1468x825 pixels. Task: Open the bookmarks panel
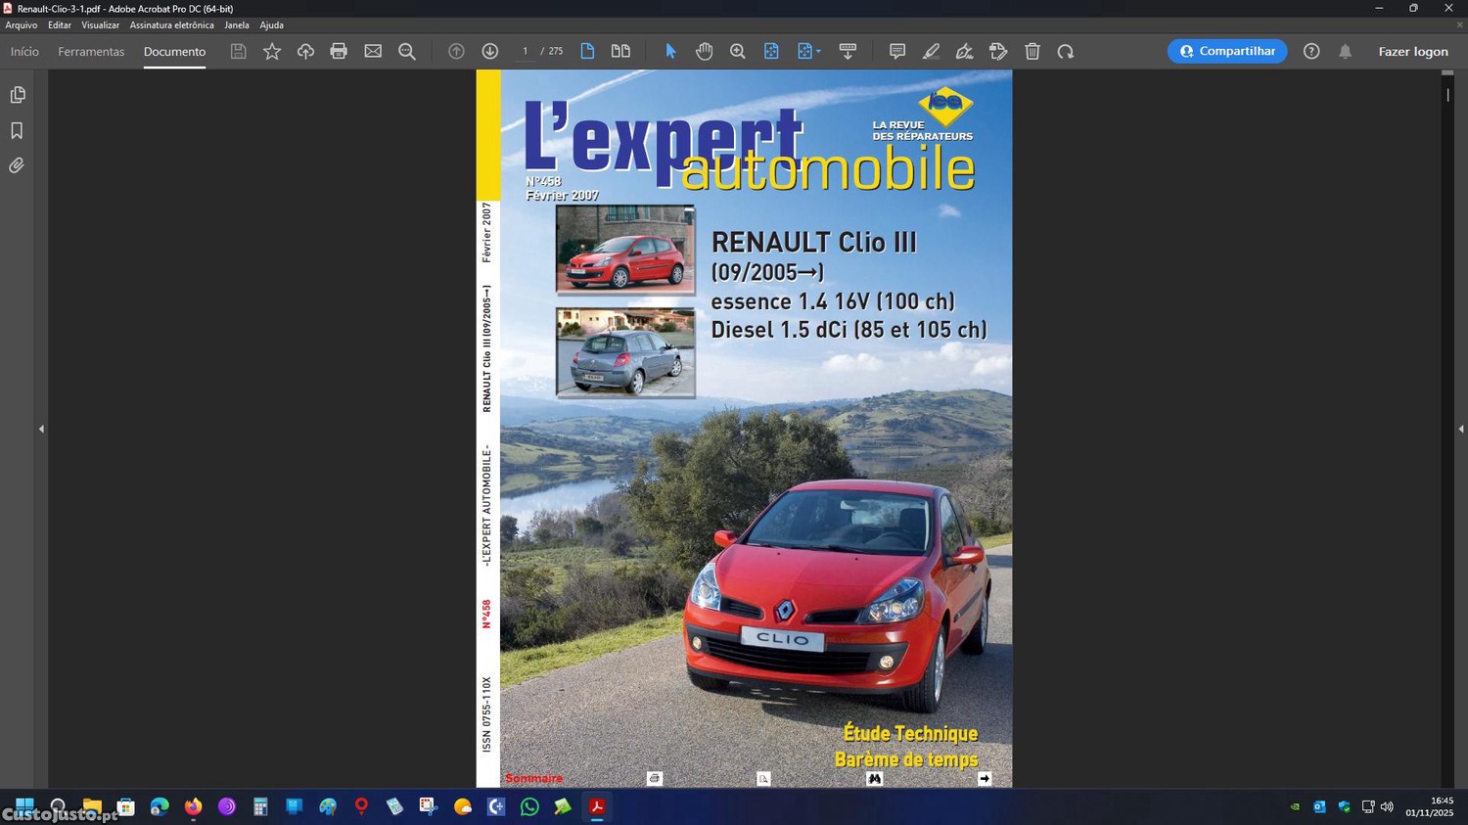[x=17, y=130]
